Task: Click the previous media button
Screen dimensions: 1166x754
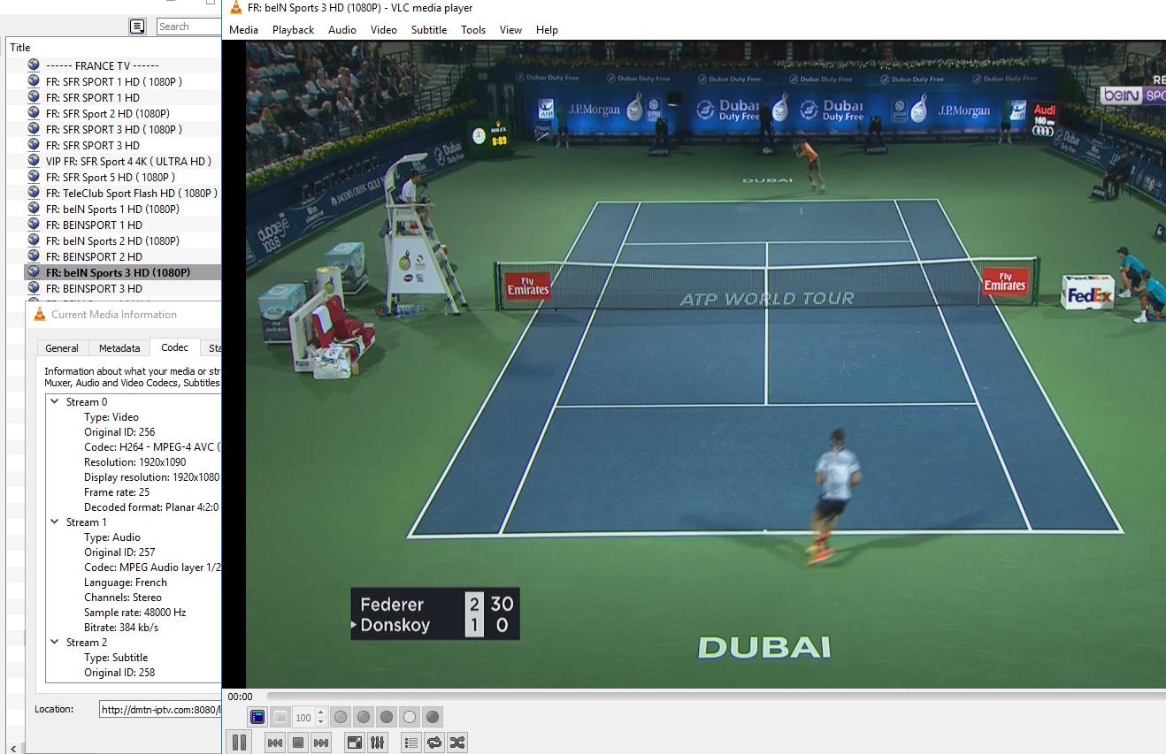Action: [275, 743]
